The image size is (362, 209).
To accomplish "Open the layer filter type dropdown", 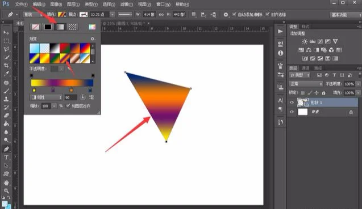I will pos(299,75).
